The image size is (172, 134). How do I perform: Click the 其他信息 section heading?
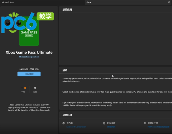pyautogui.click(x=67, y=115)
